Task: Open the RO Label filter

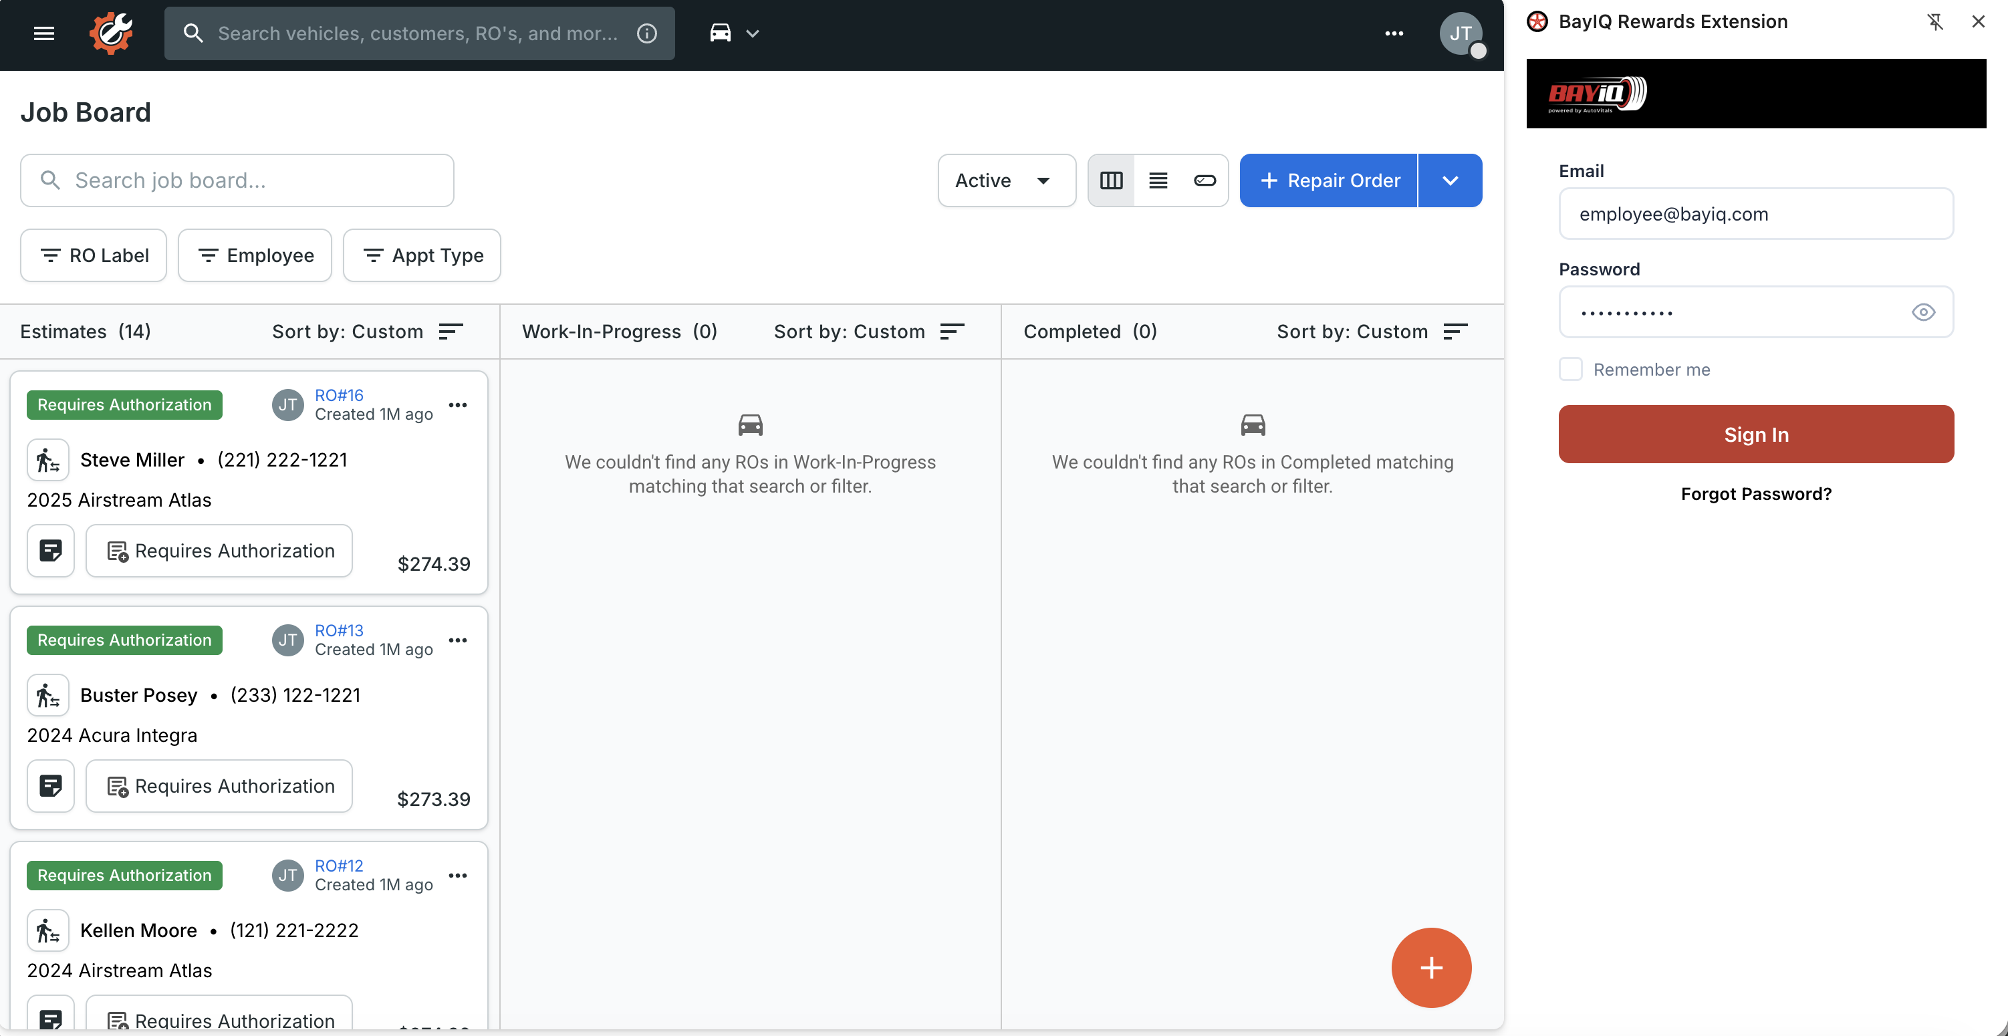Action: click(94, 255)
